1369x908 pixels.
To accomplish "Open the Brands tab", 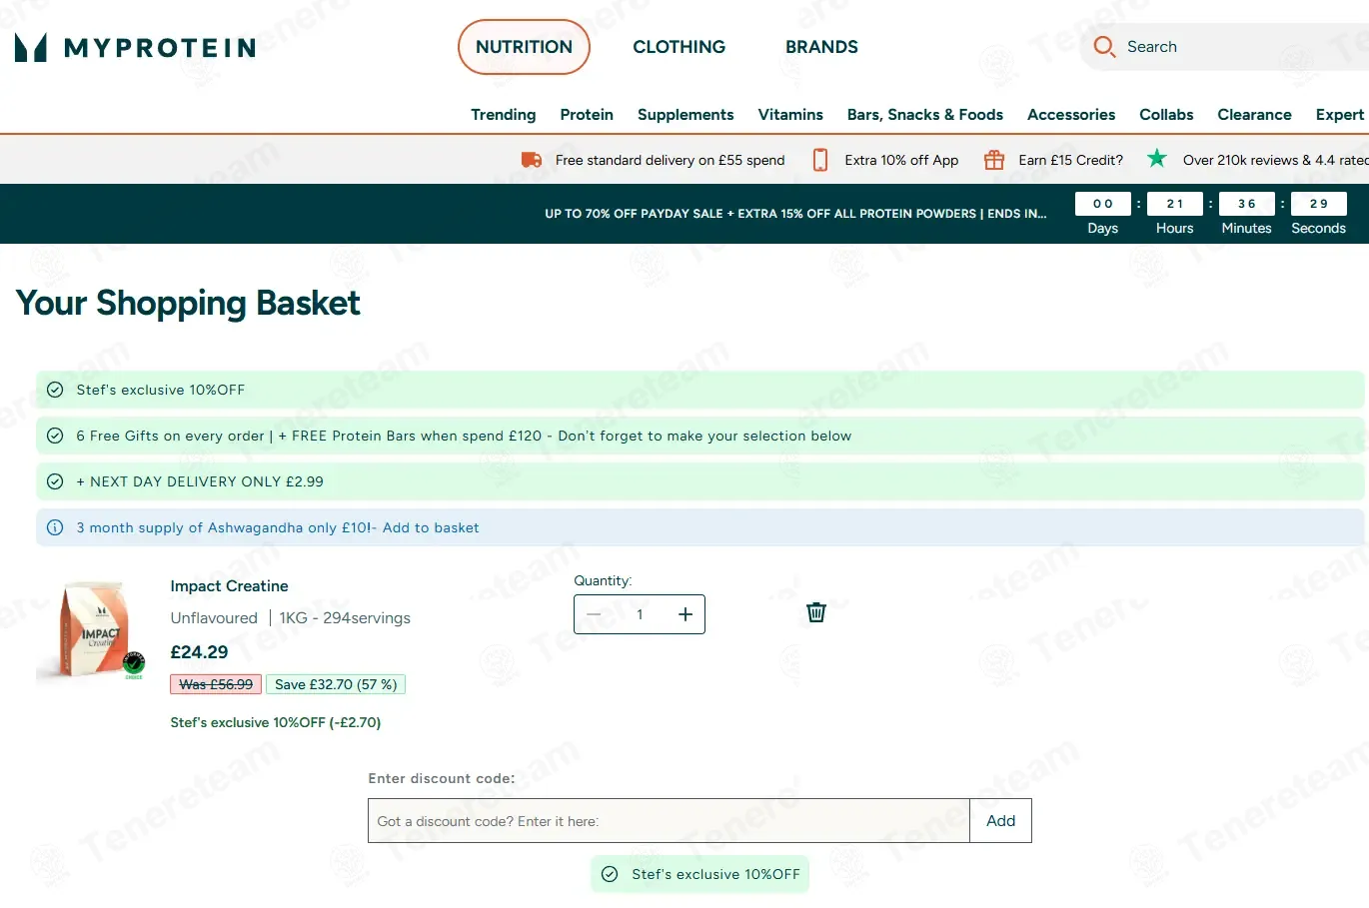I will click(821, 47).
